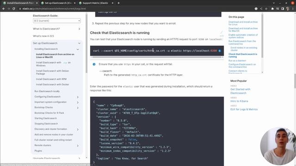Reload the current page

coord(14,9)
